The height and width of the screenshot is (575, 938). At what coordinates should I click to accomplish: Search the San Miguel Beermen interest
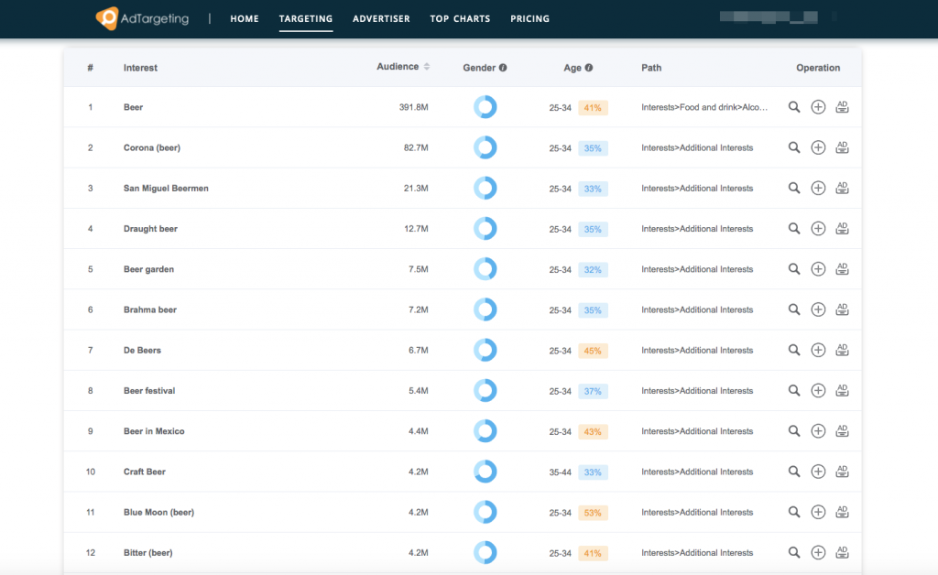(x=794, y=189)
